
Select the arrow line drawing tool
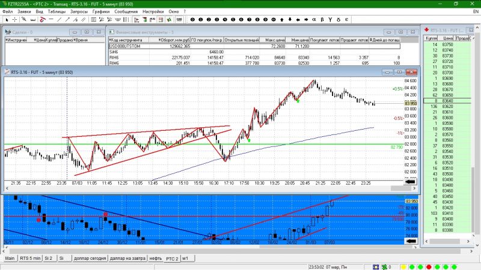(x=67, y=20)
